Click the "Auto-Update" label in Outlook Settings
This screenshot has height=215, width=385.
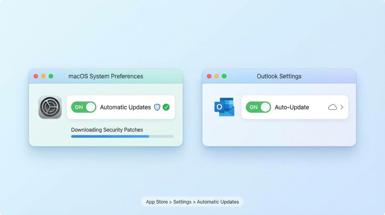coord(292,107)
